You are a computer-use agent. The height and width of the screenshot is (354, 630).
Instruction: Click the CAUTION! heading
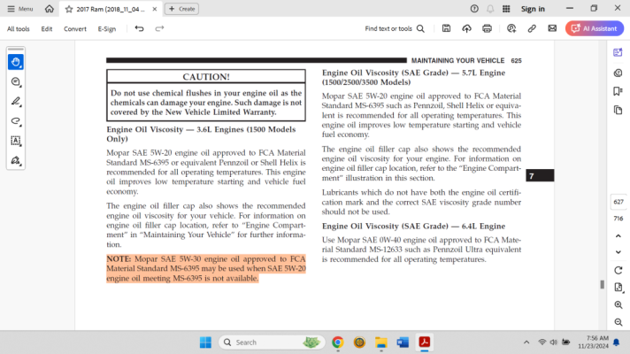[206, 77]
